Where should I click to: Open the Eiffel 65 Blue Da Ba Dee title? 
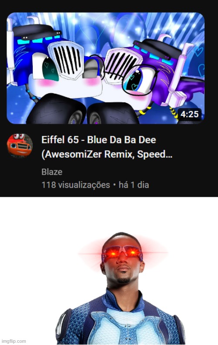[x=99, y=140]
